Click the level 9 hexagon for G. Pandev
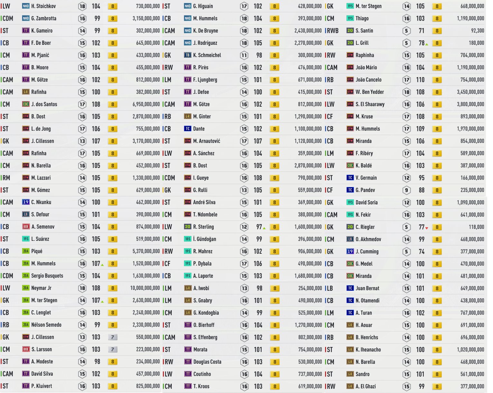The image size is (493, 393). (x=406, y=190)
